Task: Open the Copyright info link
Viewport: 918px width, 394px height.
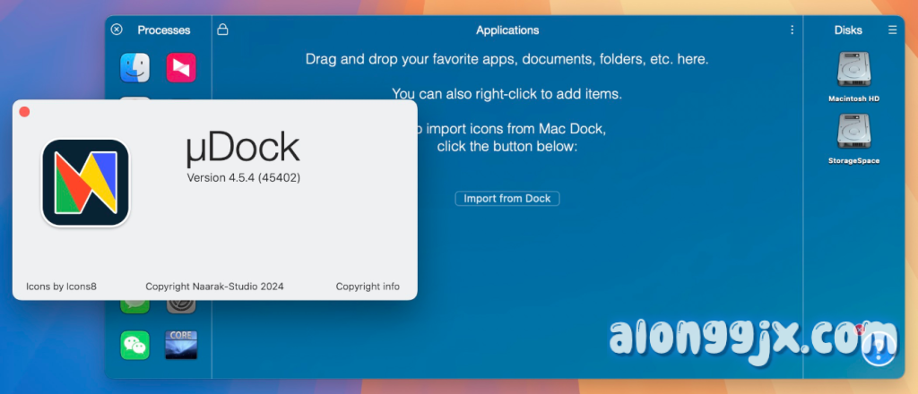Action: 368,287
